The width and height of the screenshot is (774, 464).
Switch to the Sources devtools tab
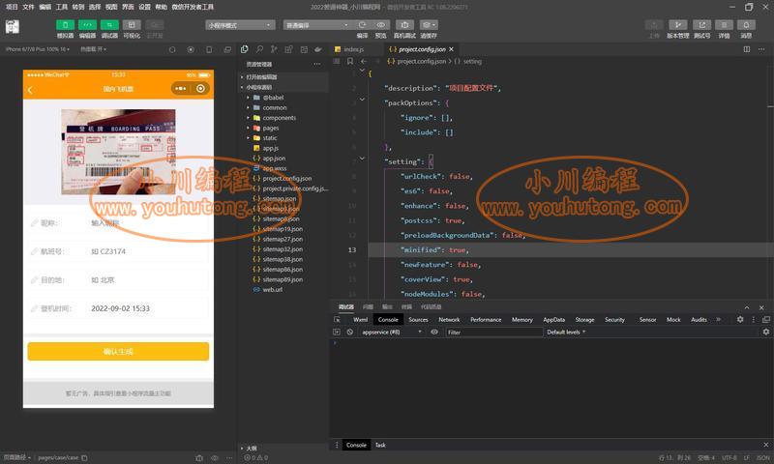[418, 320]
